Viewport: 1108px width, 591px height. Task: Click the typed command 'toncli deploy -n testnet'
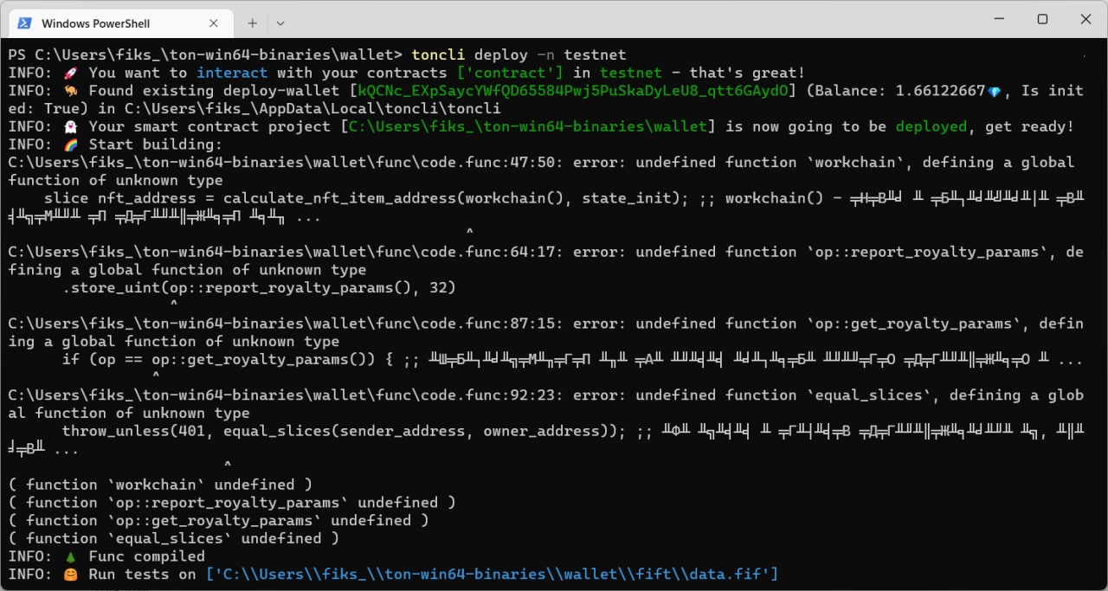[x=519, y=55]
